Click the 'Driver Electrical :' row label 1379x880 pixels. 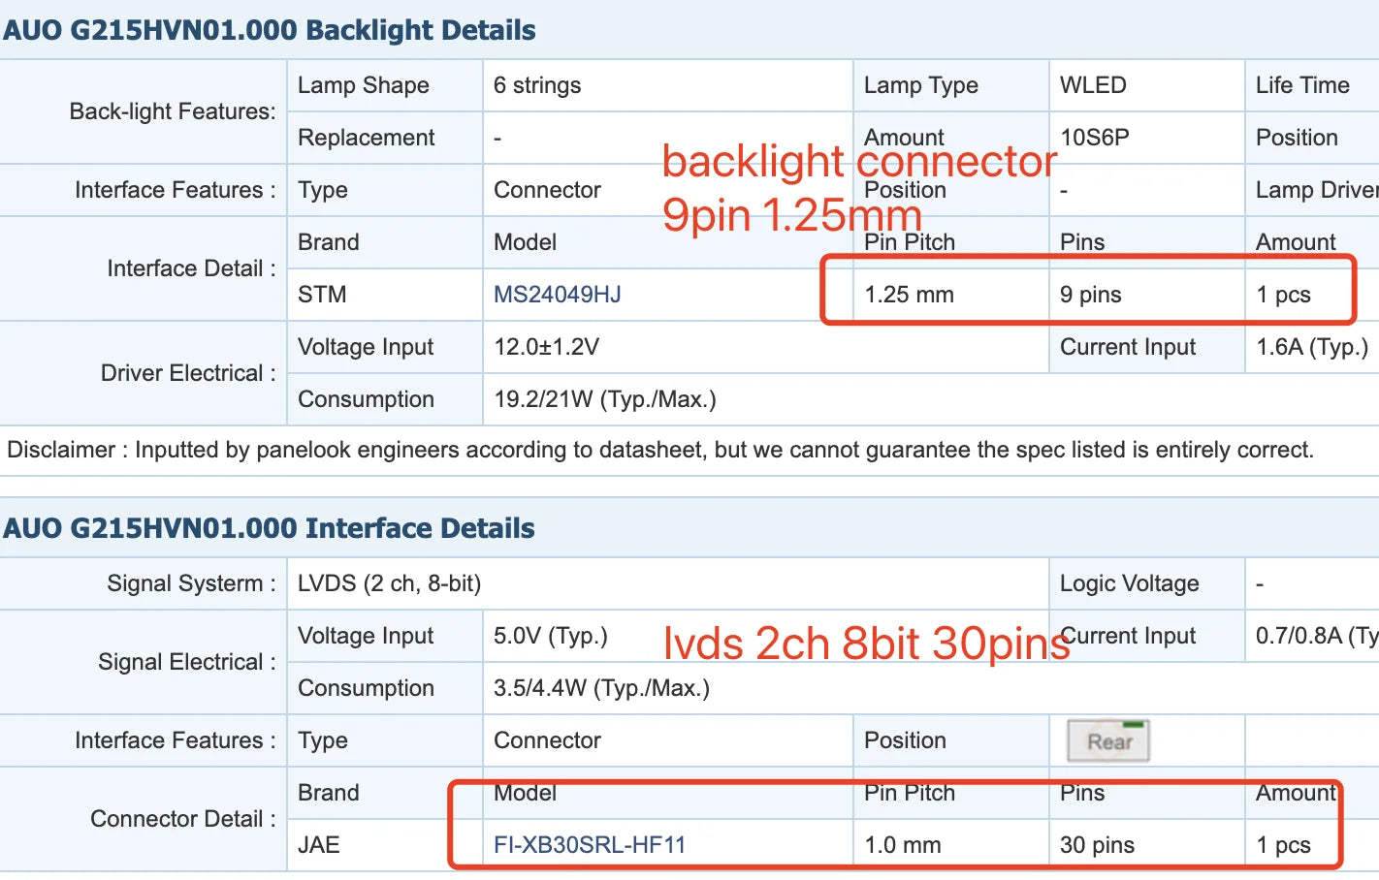[188, 373]
